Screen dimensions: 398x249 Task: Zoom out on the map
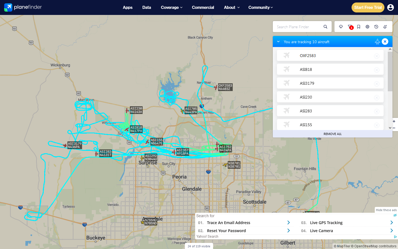coord(394,128)
